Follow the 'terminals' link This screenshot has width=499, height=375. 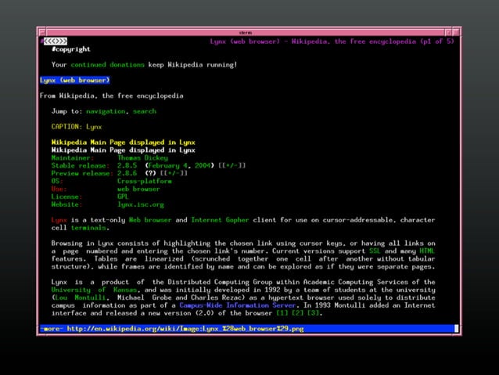pos(88,228)
